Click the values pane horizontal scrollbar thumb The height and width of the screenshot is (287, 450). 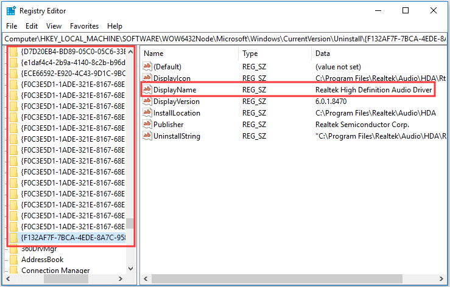277,278
